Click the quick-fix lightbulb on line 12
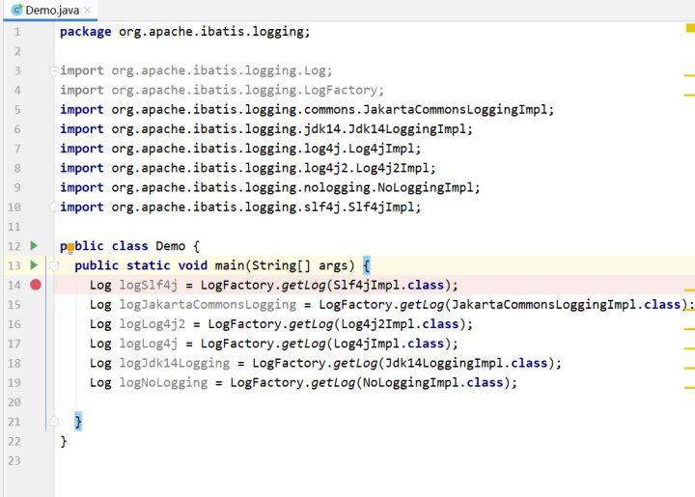The image size is (695, 497). [70, 248]
